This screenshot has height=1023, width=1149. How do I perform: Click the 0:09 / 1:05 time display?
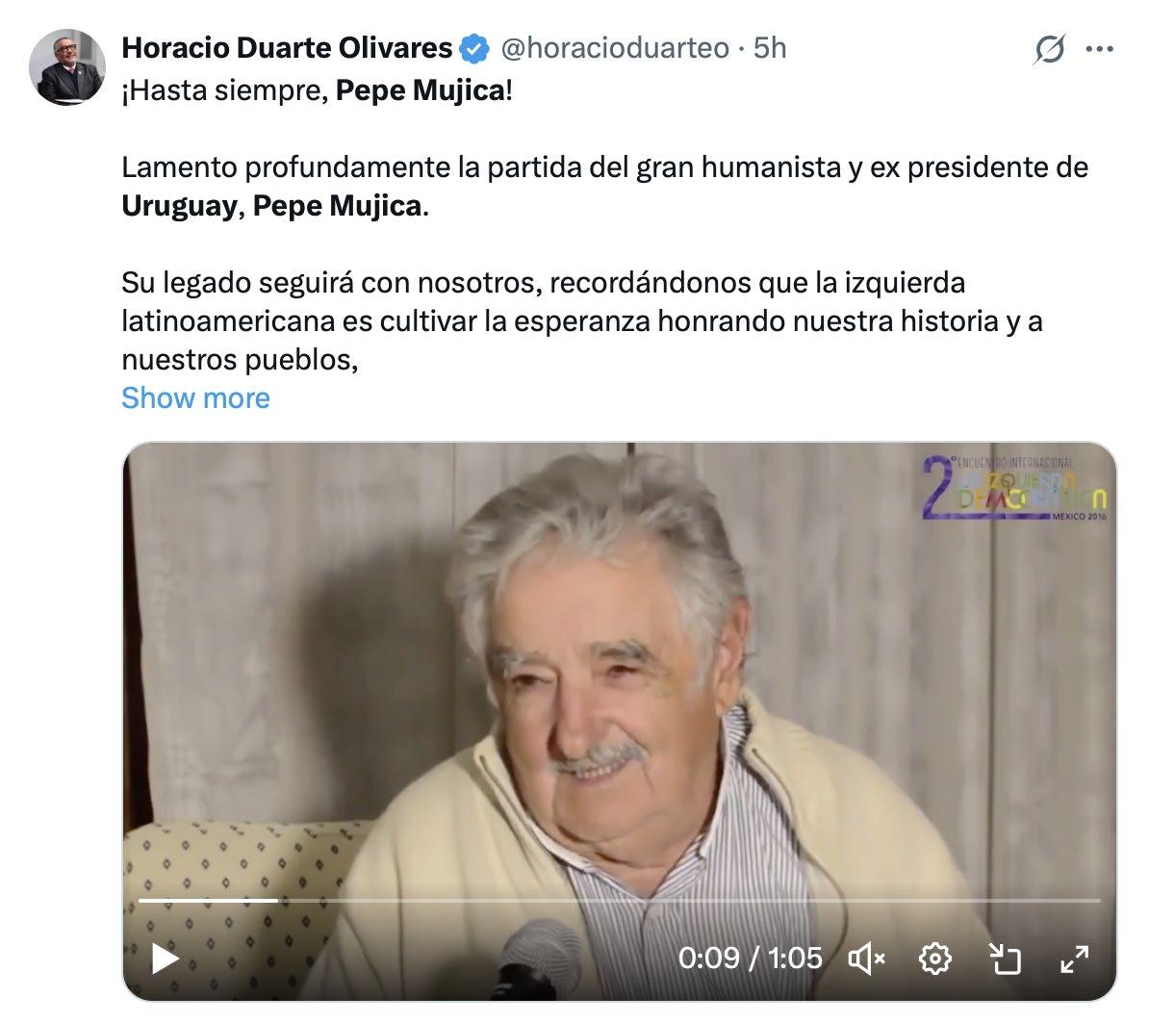pos(751,958)
